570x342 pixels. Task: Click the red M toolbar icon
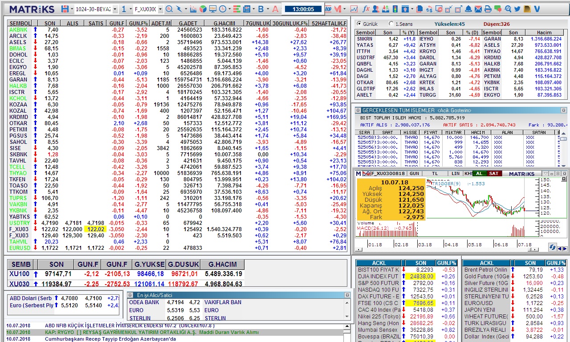[338, 9]
